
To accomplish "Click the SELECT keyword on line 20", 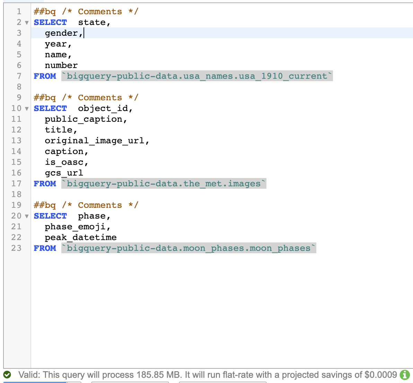I will coord(50,216).
